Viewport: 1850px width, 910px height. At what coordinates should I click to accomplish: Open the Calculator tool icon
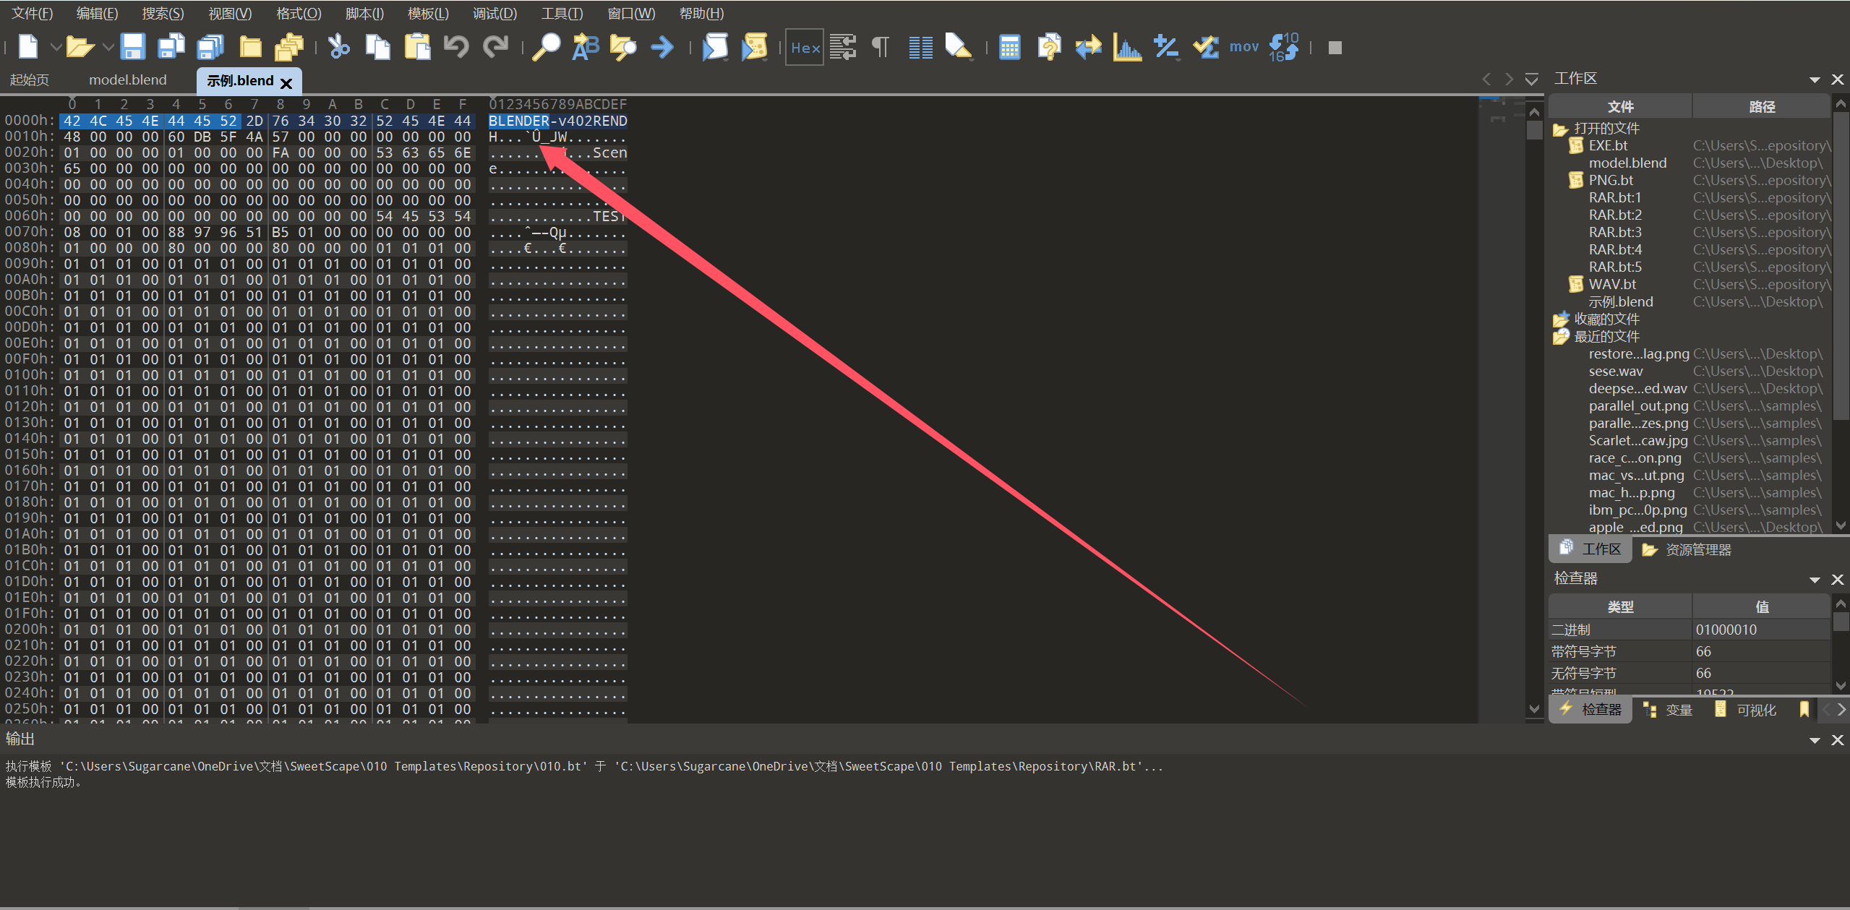[x=1009, y=47]
